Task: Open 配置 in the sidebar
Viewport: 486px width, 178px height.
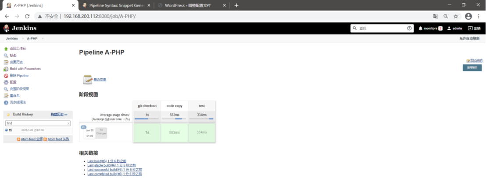Action: (13, 82)
